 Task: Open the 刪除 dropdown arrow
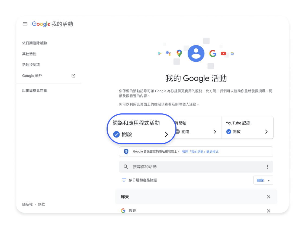click(x=269, y=180)
